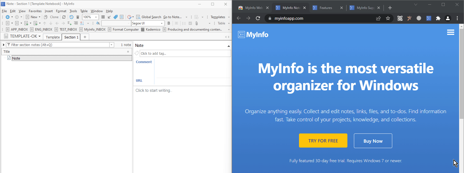Image resolution: width=464 pixels, height=173 pixels.
Task: Click the A-Z sort icon
Action: pos(82,23)
